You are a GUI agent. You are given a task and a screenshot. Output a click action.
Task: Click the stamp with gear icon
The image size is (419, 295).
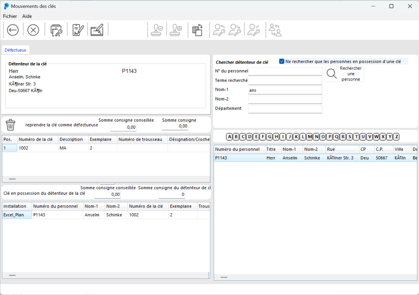[176, 30]
